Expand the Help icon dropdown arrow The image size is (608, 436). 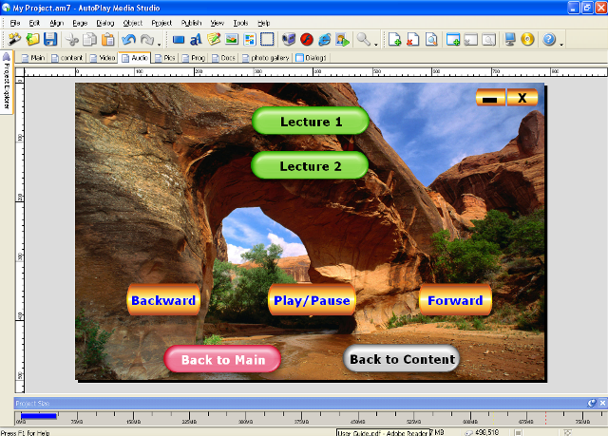560,41
